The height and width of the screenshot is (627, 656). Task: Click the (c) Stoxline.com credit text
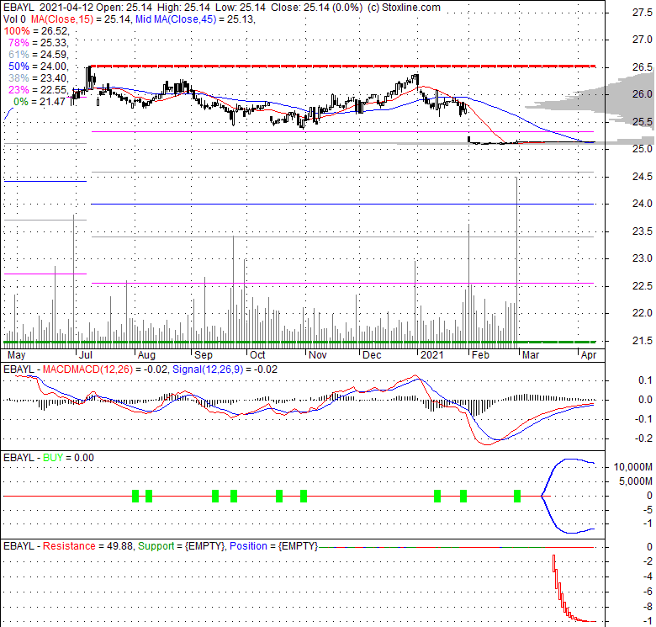pos(404,8)
